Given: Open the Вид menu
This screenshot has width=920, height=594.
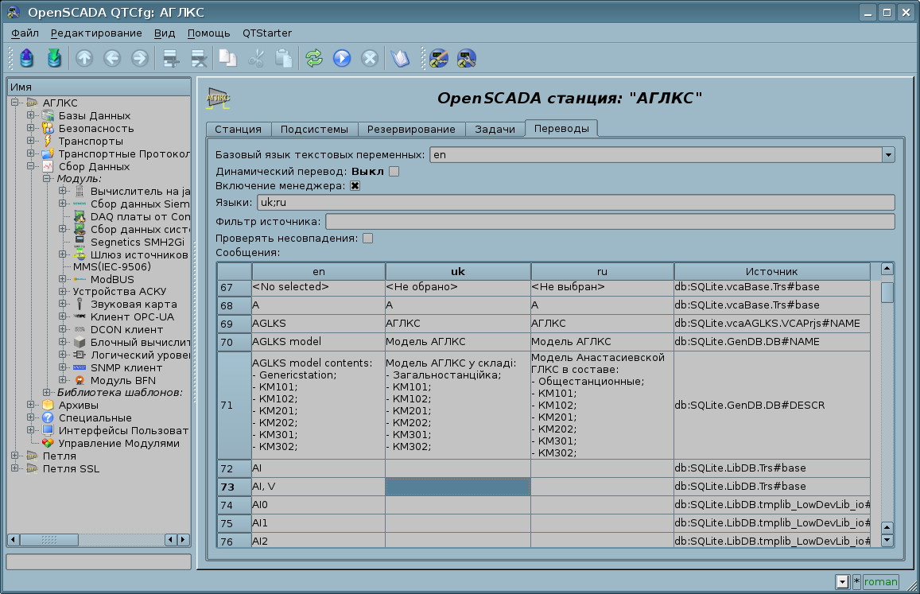Looking at the screenshot, I should pos(165,33).
